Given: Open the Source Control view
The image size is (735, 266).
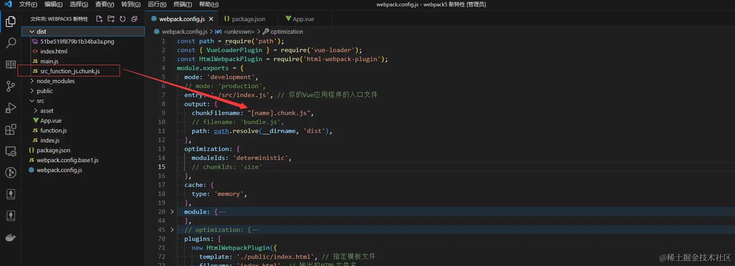Looking at the screenshot, I should coord(11,86).
